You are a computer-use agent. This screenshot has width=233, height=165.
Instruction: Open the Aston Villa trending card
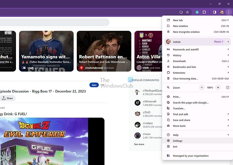[x=148, y=51]
